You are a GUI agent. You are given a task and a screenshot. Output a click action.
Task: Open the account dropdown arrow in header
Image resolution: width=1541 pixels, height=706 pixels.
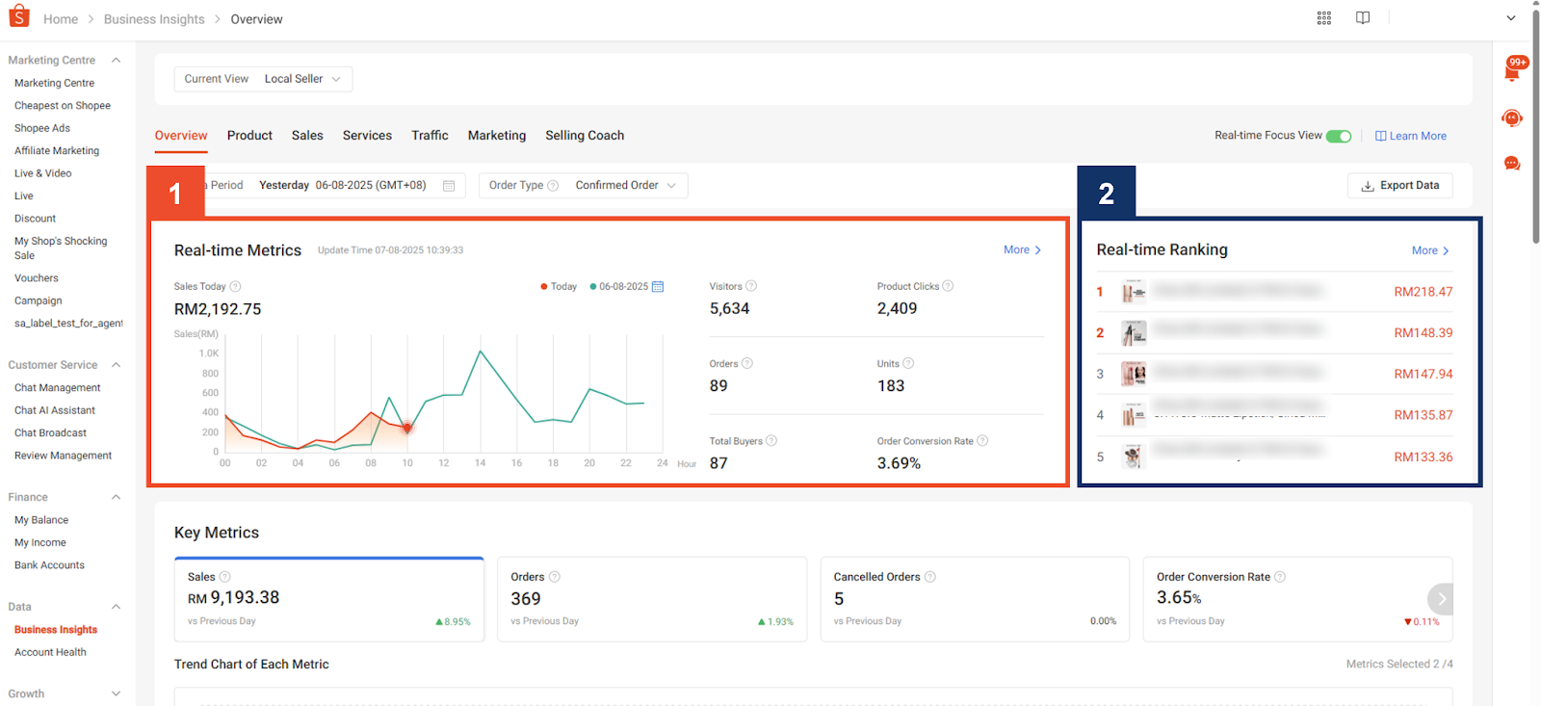click(x=1510, y=18)
